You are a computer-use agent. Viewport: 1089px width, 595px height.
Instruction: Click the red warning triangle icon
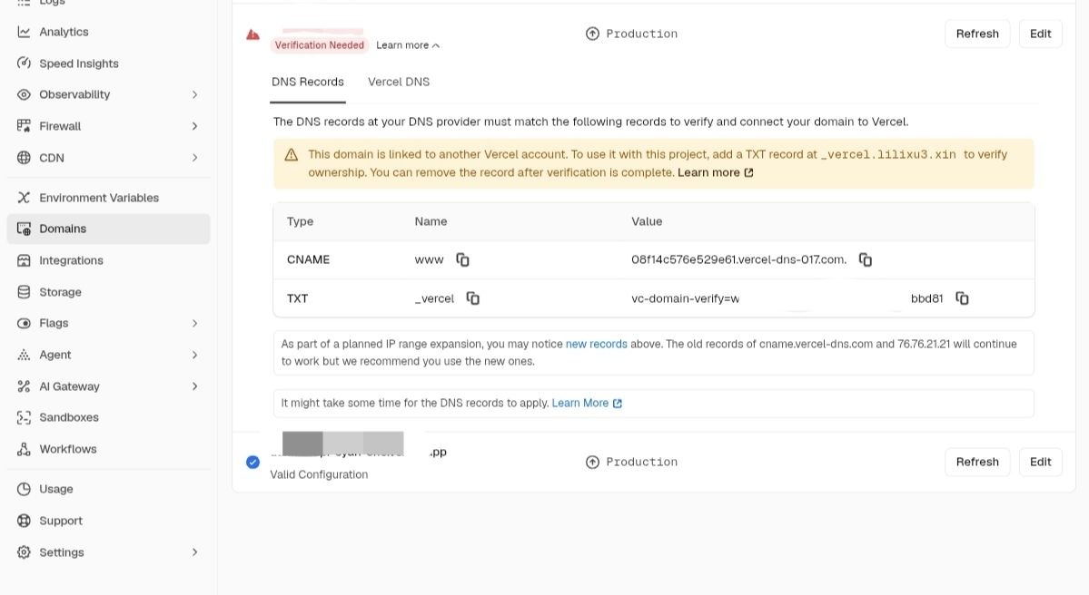coord(252,34)
